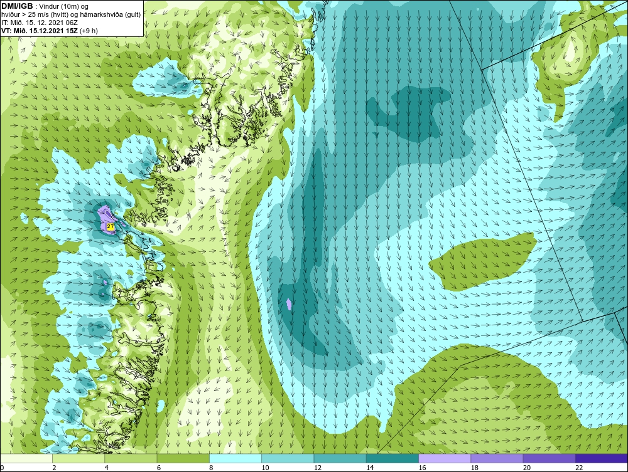
Task: Click the yellow 27 gust marker
Action: [x=111, y=227]
